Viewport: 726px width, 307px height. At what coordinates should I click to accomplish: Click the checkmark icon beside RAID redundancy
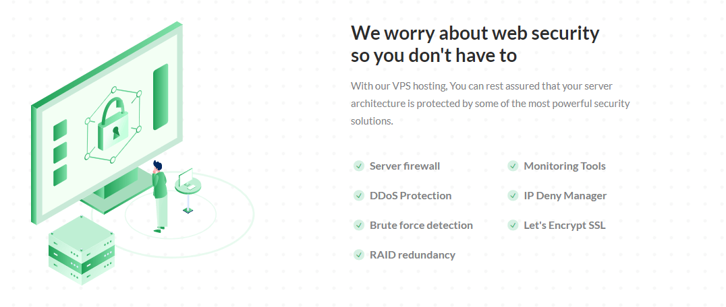(x=359, y=254)
